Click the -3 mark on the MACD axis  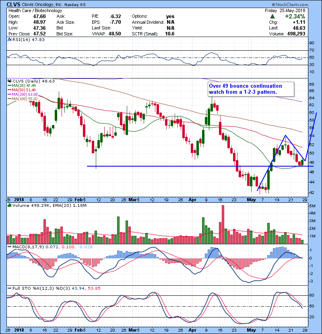coord(312,281)
